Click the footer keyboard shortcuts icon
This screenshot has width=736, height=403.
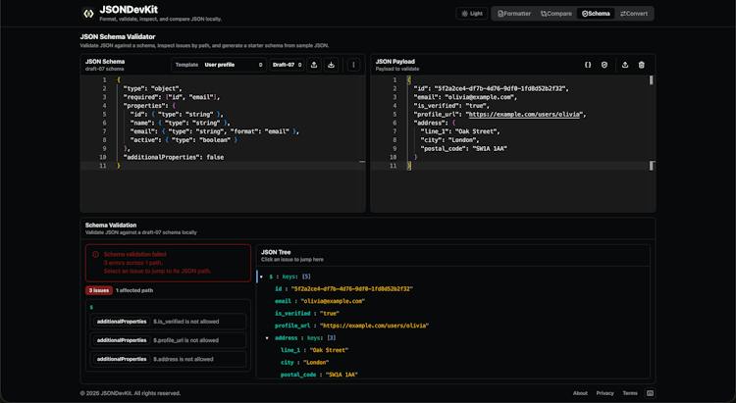650,393
